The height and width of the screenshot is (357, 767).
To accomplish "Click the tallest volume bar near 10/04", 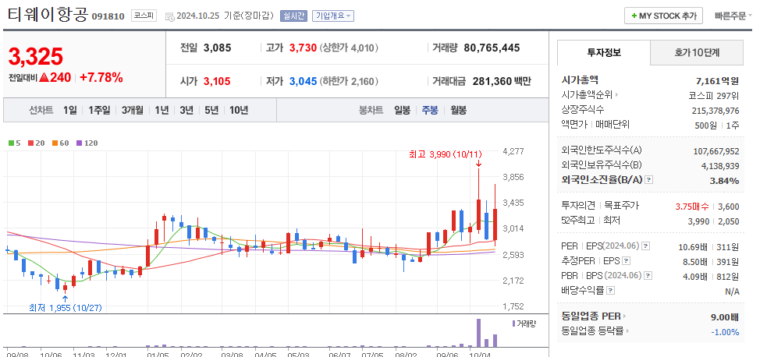I will click(x=478, y=333).
